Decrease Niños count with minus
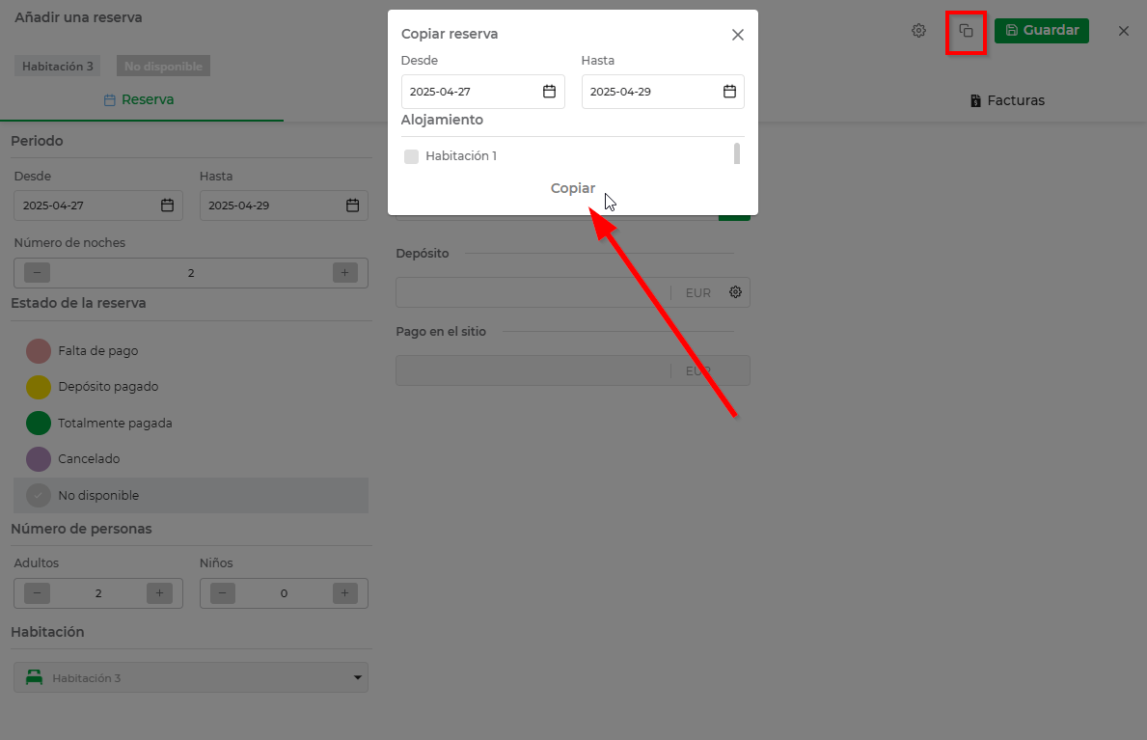The width and height of the screenshot is (1147, 740). (x=223, y=593)
